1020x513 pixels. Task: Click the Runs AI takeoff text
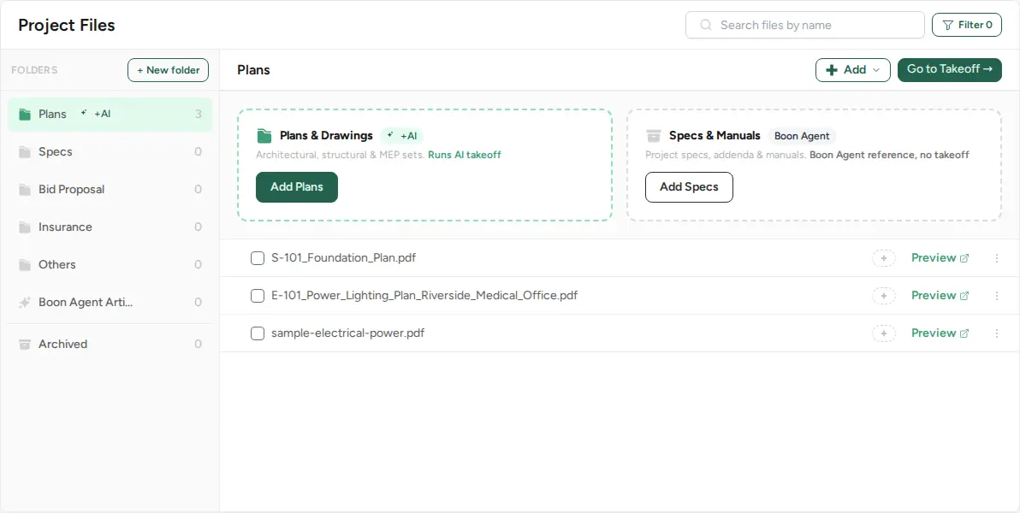[x=465, y=155]
